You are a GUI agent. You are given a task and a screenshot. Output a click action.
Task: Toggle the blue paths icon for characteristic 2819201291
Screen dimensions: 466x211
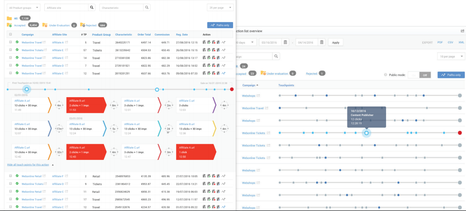tap(224, 73)
